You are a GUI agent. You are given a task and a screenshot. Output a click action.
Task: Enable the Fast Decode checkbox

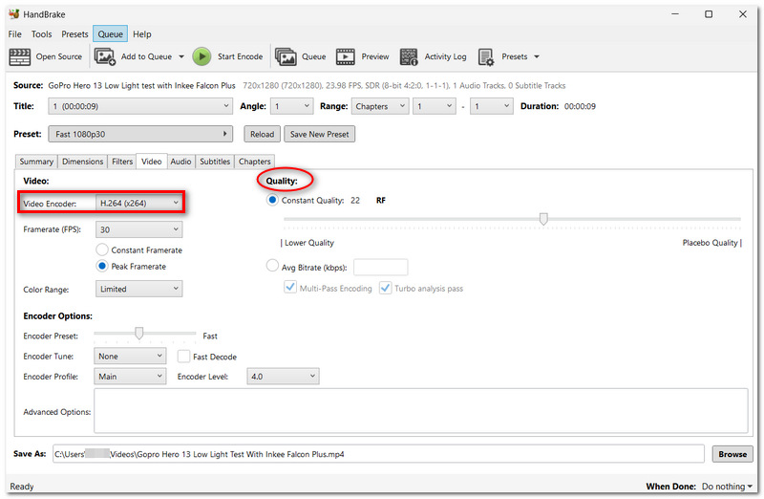(x=183, y=357)
